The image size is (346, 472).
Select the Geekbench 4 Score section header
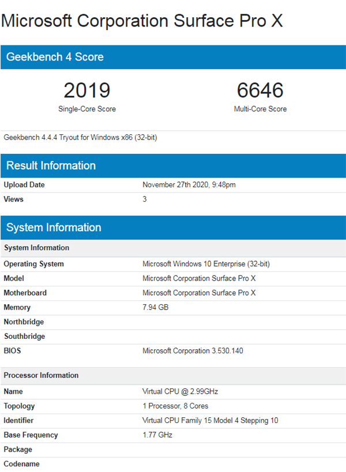55,57
